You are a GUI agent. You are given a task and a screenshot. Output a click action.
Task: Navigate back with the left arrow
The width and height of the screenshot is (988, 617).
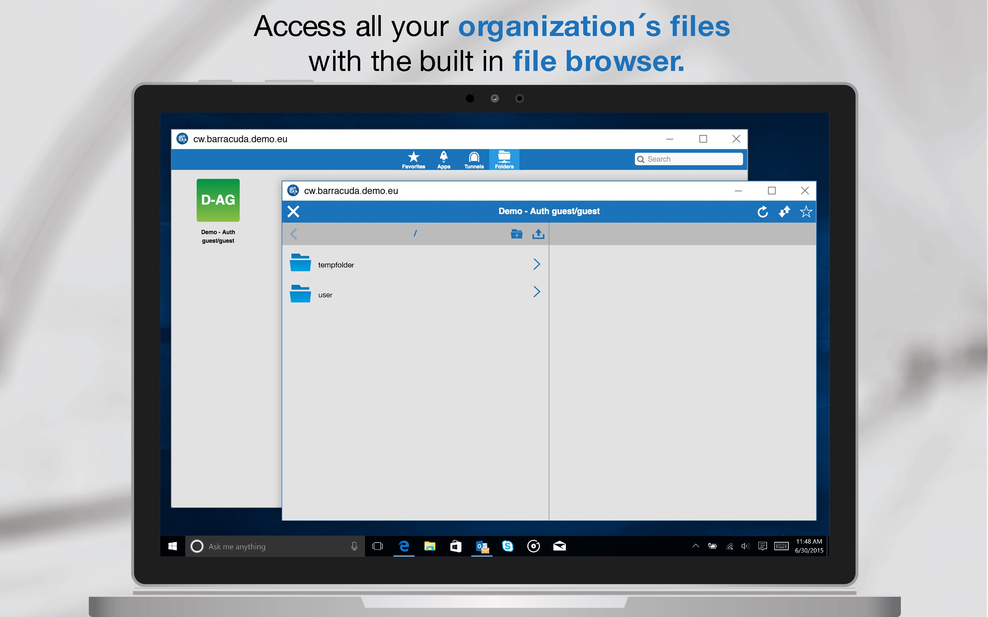click(294, 233)
